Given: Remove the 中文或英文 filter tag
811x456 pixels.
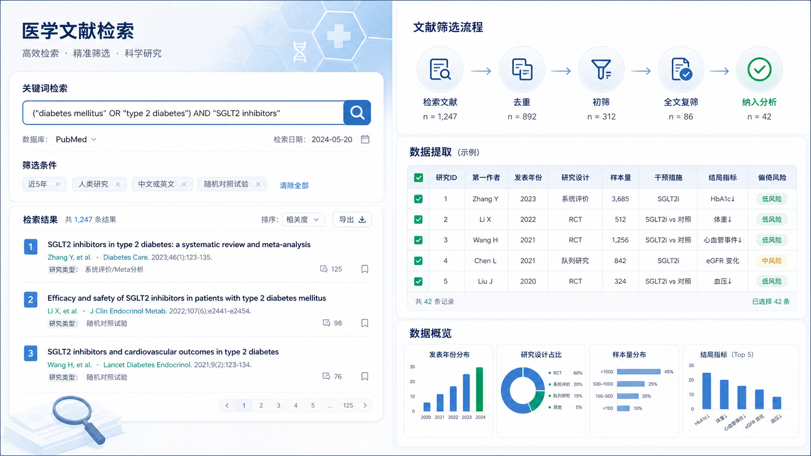Looking at the screenshot, I should coord(184,184).
